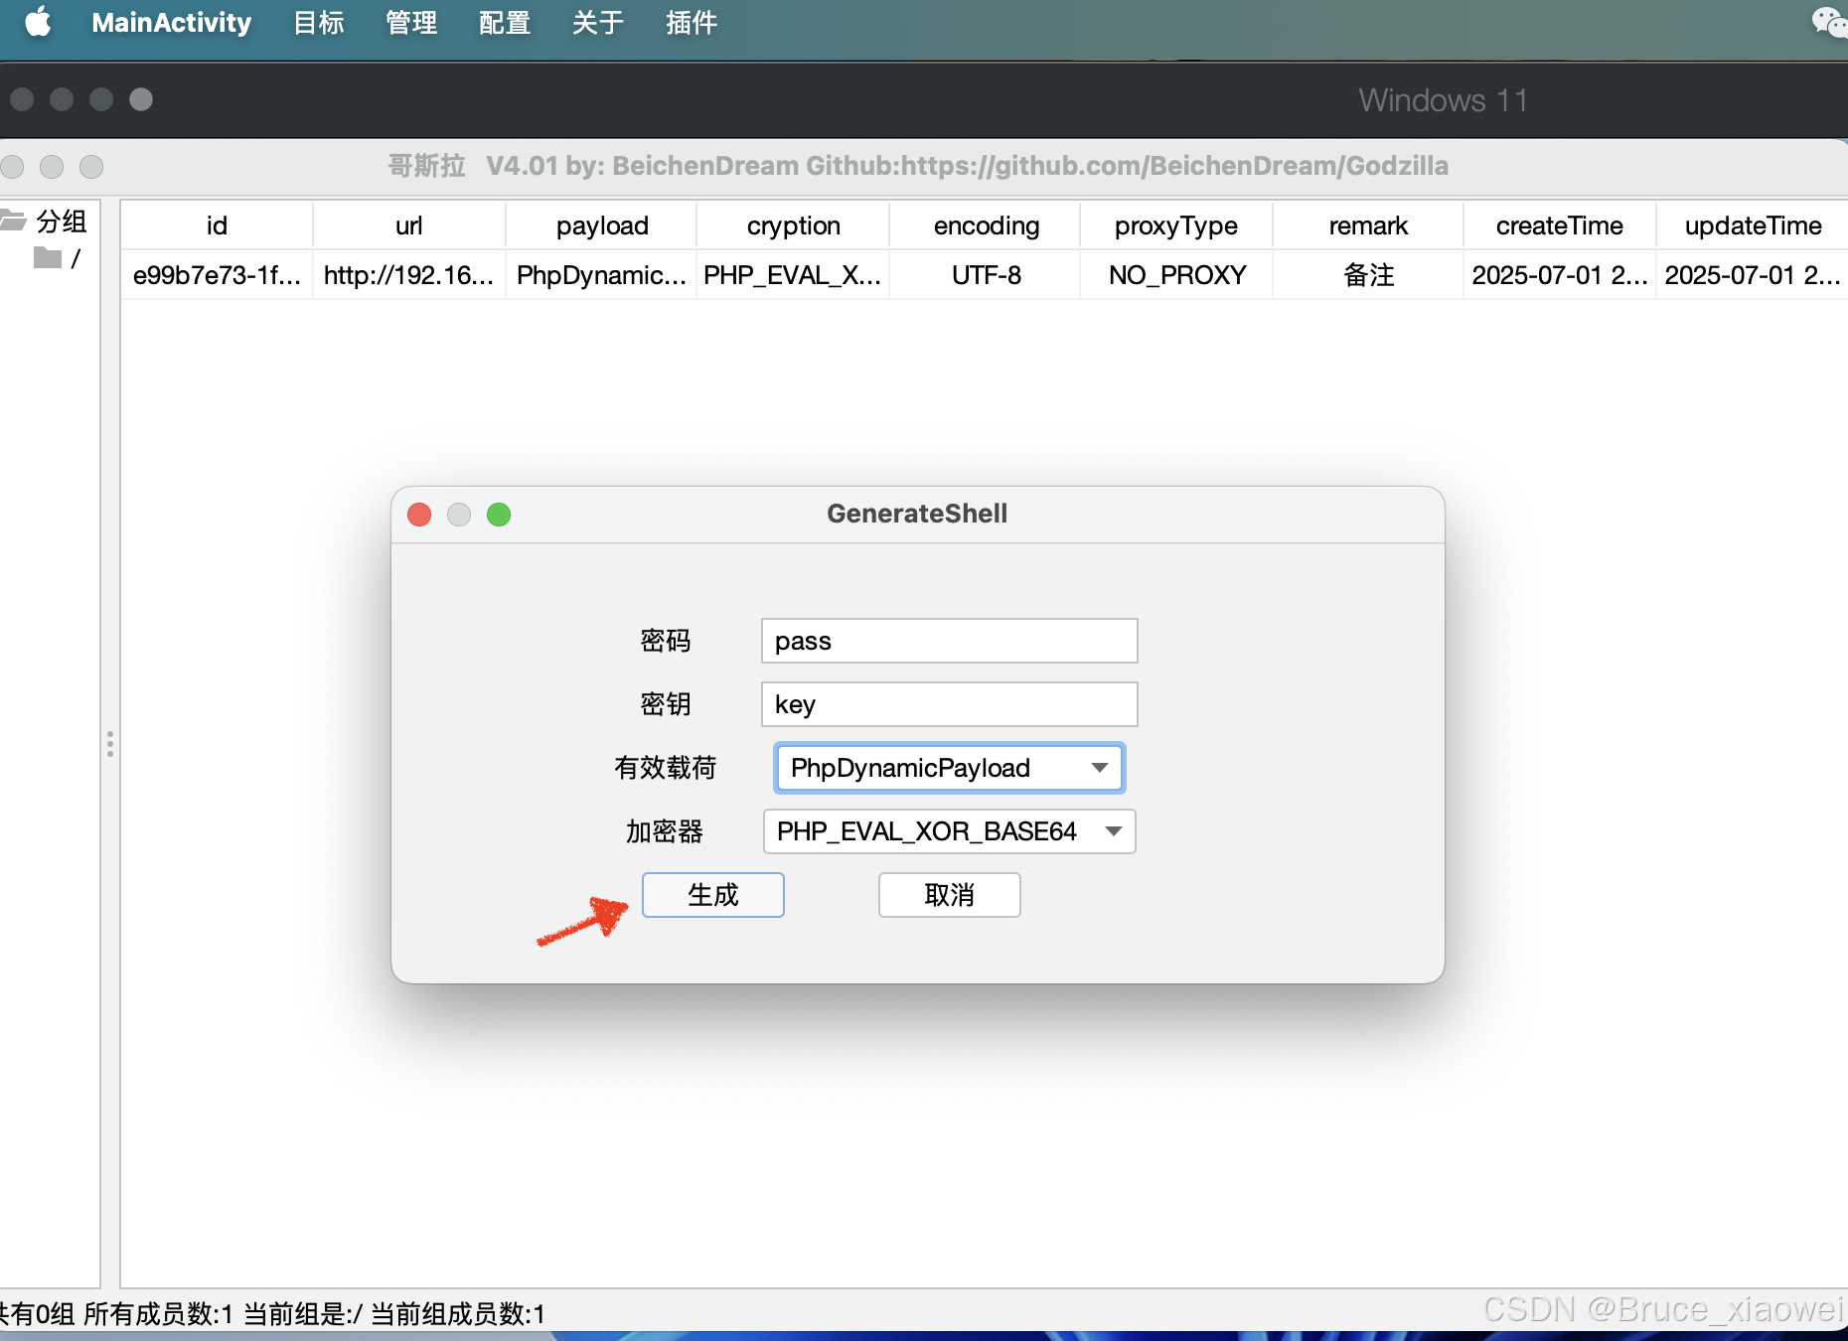Open the 管理 menu

pyautogui.click(x=411, y=22)
